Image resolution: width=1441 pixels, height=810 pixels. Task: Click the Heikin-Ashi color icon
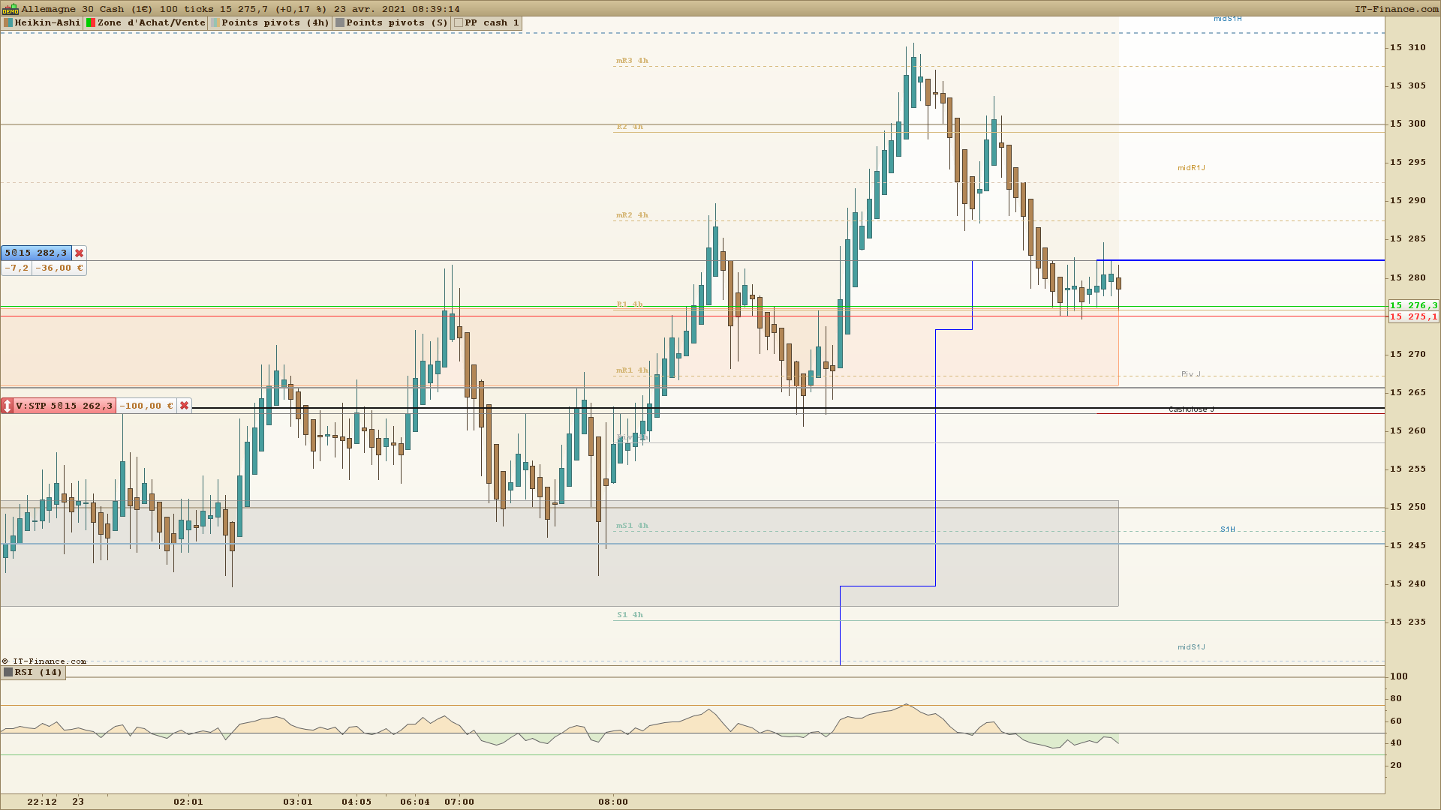pos(8,23)
